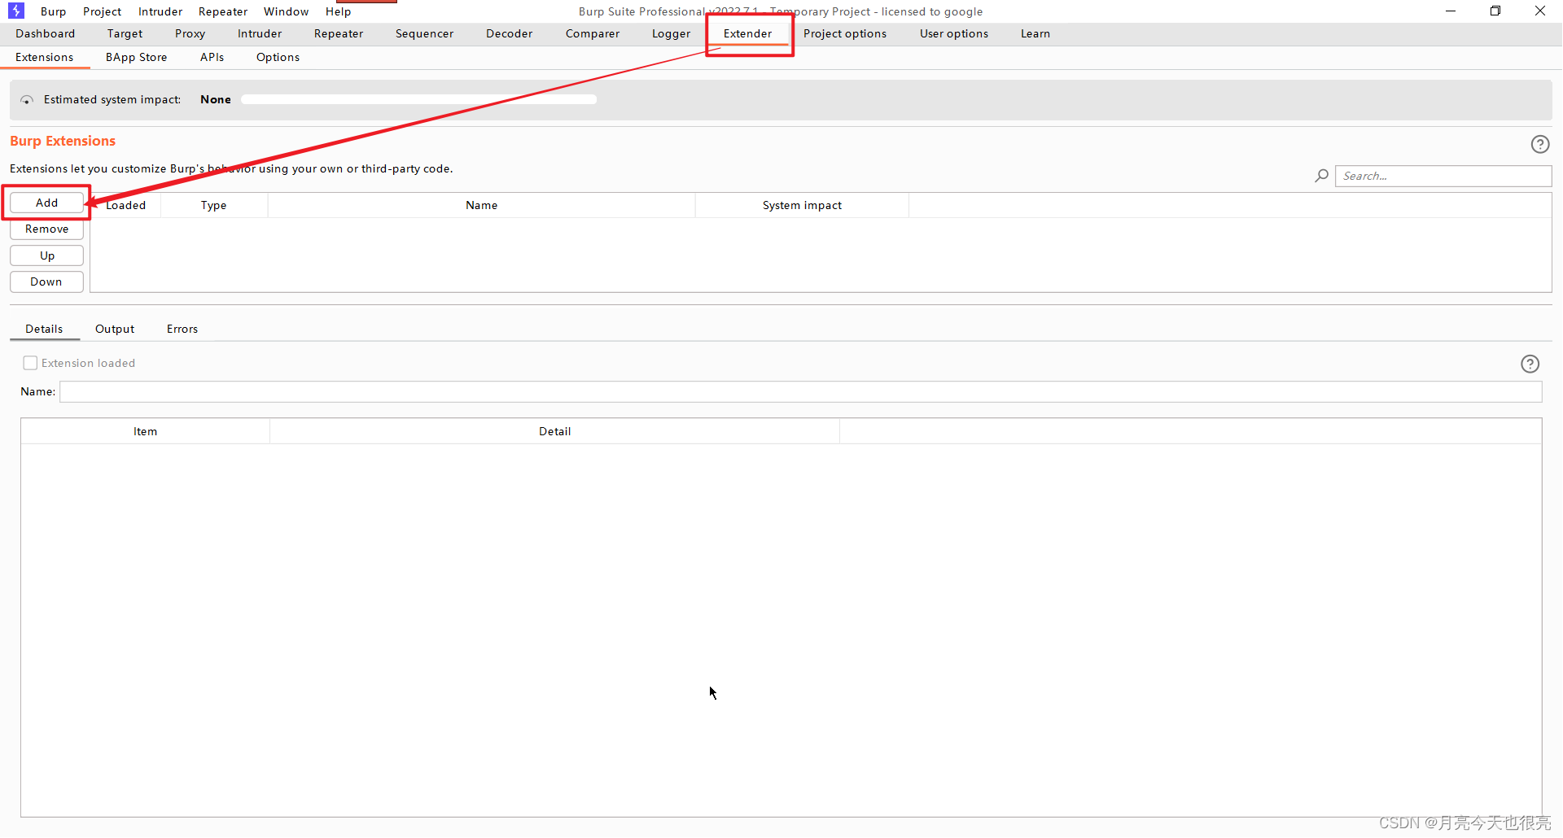Open the Burp menu
The height and width of the screenshot is (838, 1563).
click(53, 11)
